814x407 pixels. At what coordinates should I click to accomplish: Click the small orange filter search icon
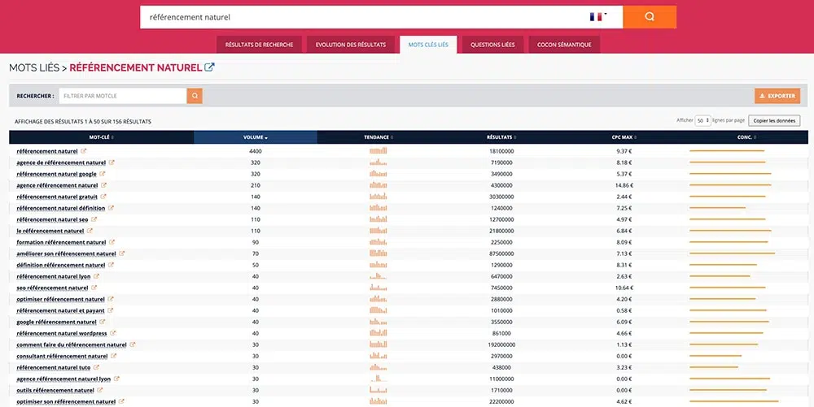(195, 96)
